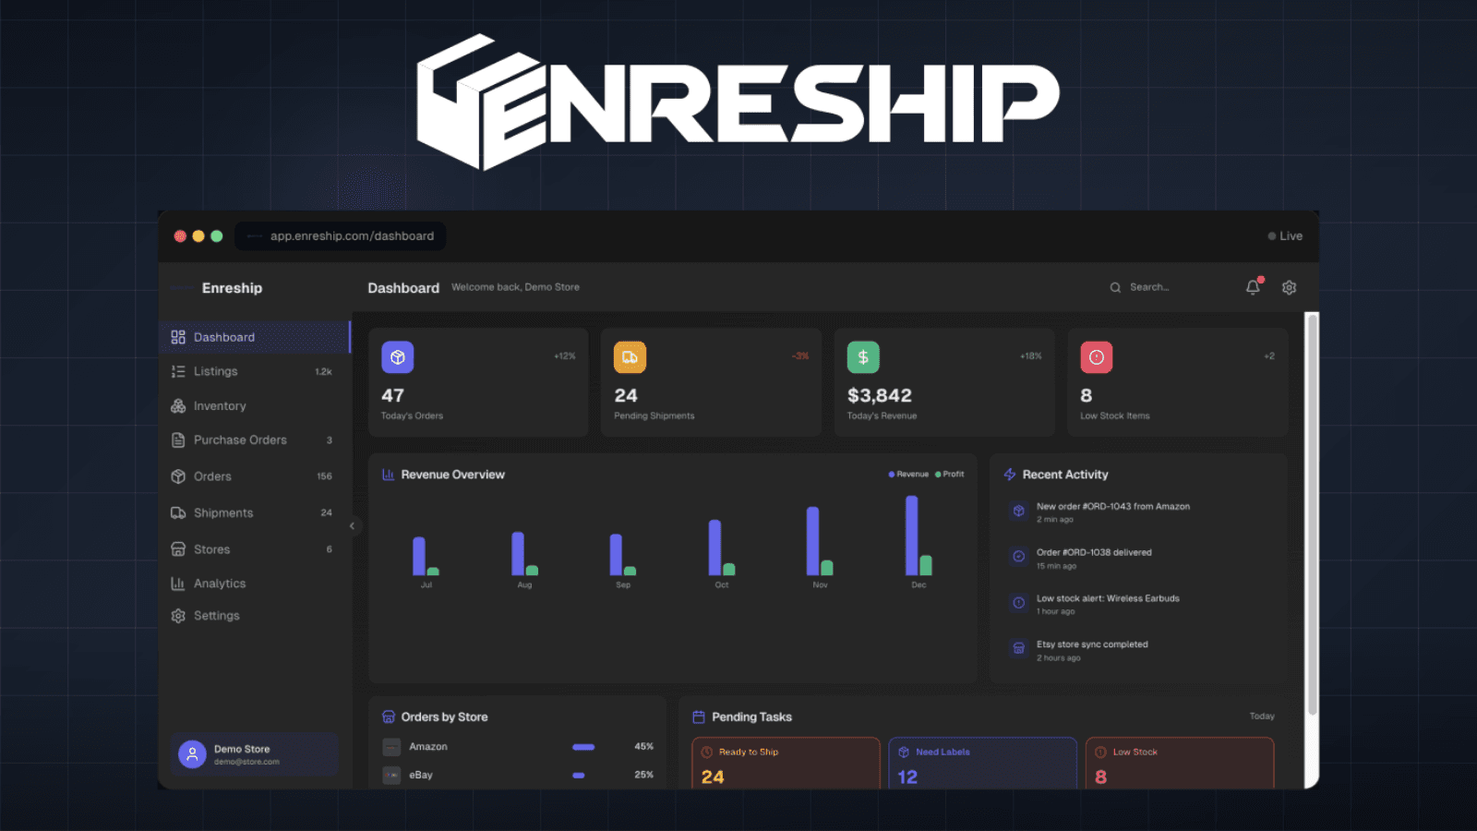Click the Analytics bar-chart icon
The width and height of the screenshot is (1477, 831).
pyautogui.click(x=178, y=584)
